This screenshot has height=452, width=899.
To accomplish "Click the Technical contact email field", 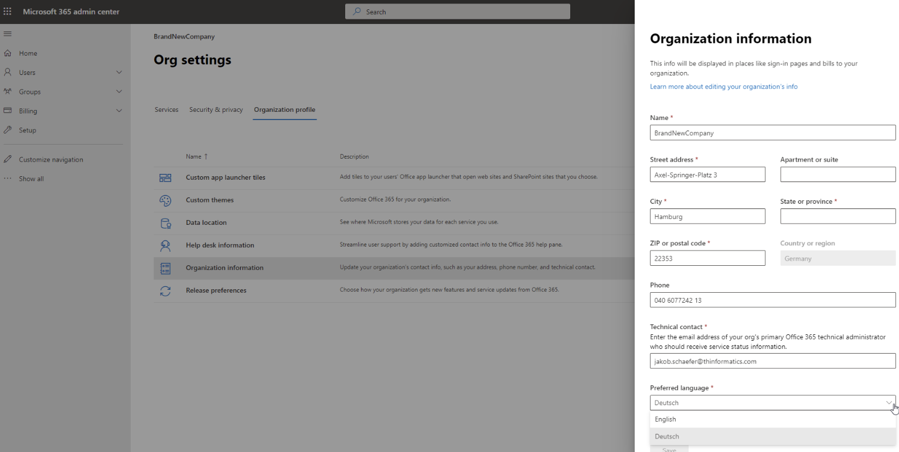I will [x=772, y=361].
